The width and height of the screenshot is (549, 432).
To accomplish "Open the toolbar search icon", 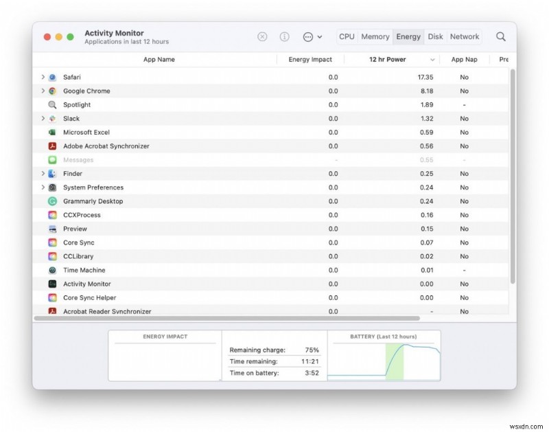I will [x=500, y=36].
